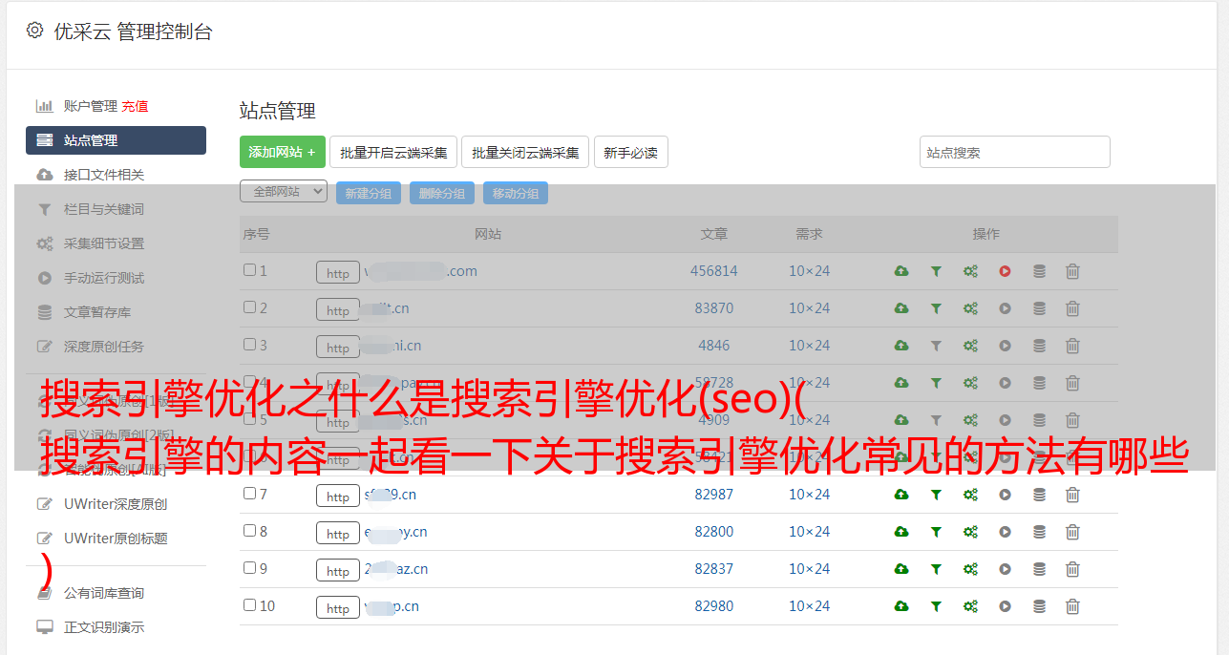The height and width of the screenshot is (655, 1229).
Task: Click 批量关闭云端采集 button
Action: coord(525,152)
